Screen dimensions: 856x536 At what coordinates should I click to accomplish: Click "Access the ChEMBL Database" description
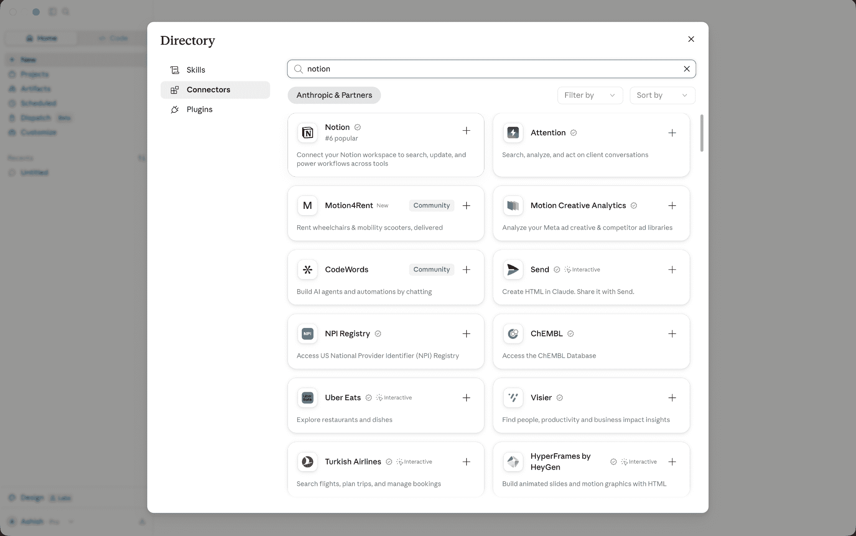click(x=549, y=356)
